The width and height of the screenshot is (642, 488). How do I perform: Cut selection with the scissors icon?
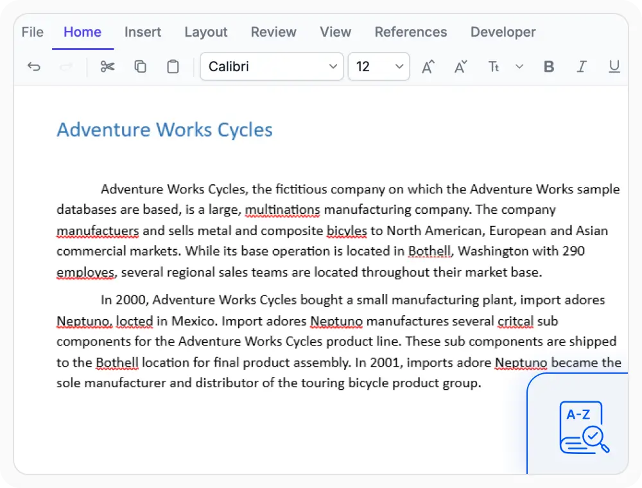pyautogui.click(x=107, y=66)
